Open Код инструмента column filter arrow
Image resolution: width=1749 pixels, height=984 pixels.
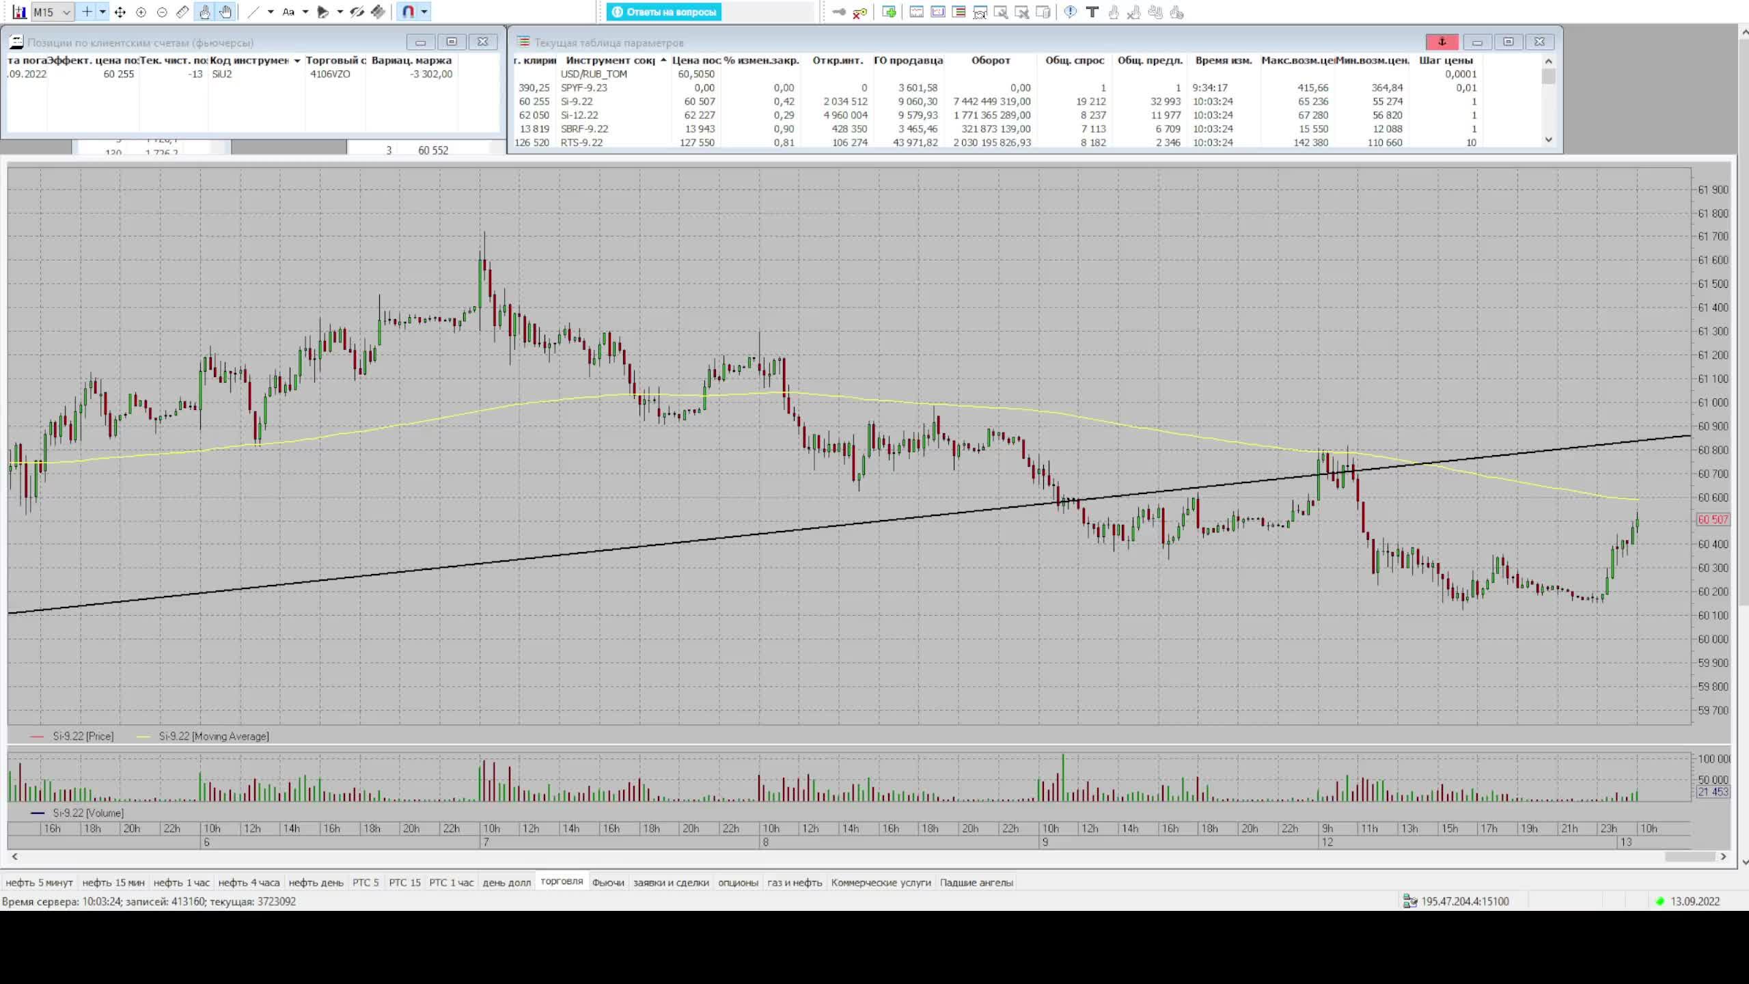(x=297, y=60)
